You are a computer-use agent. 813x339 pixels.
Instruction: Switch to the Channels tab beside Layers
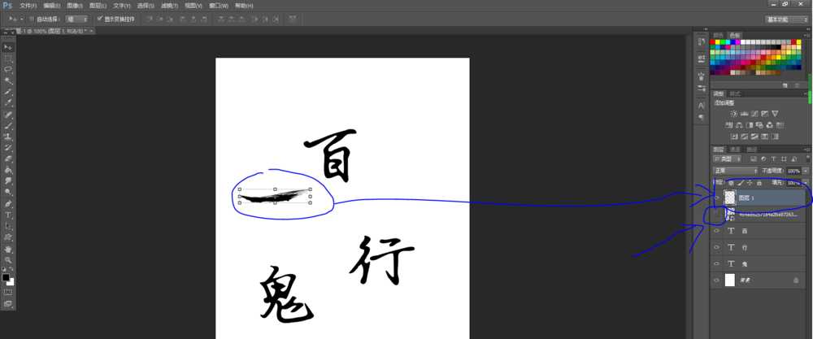735,150
